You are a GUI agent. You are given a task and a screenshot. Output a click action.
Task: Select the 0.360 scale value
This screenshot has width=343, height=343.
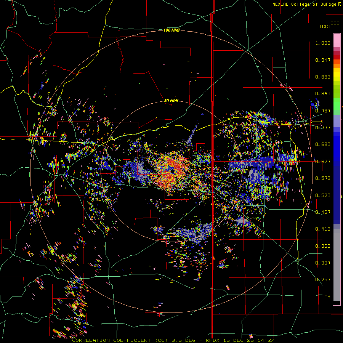(323, 246)
